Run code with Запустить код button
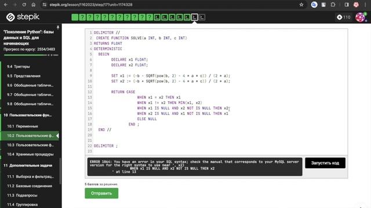The height and width of the screenshot is (208, 371). pyautogui.click(x=325, y=163)
